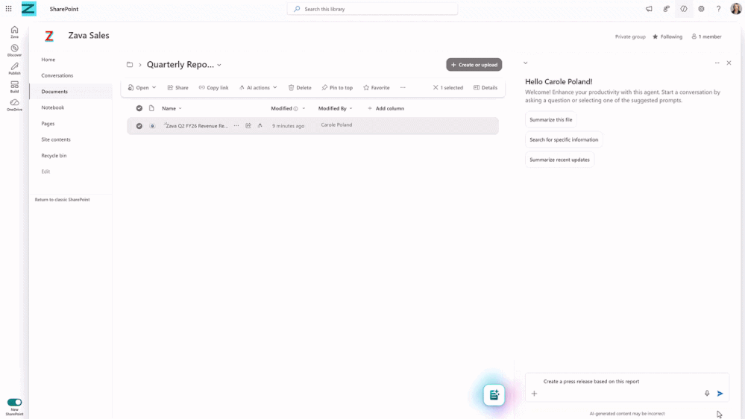Click the Search this library field
745x419 pixels.
[372, 8]
